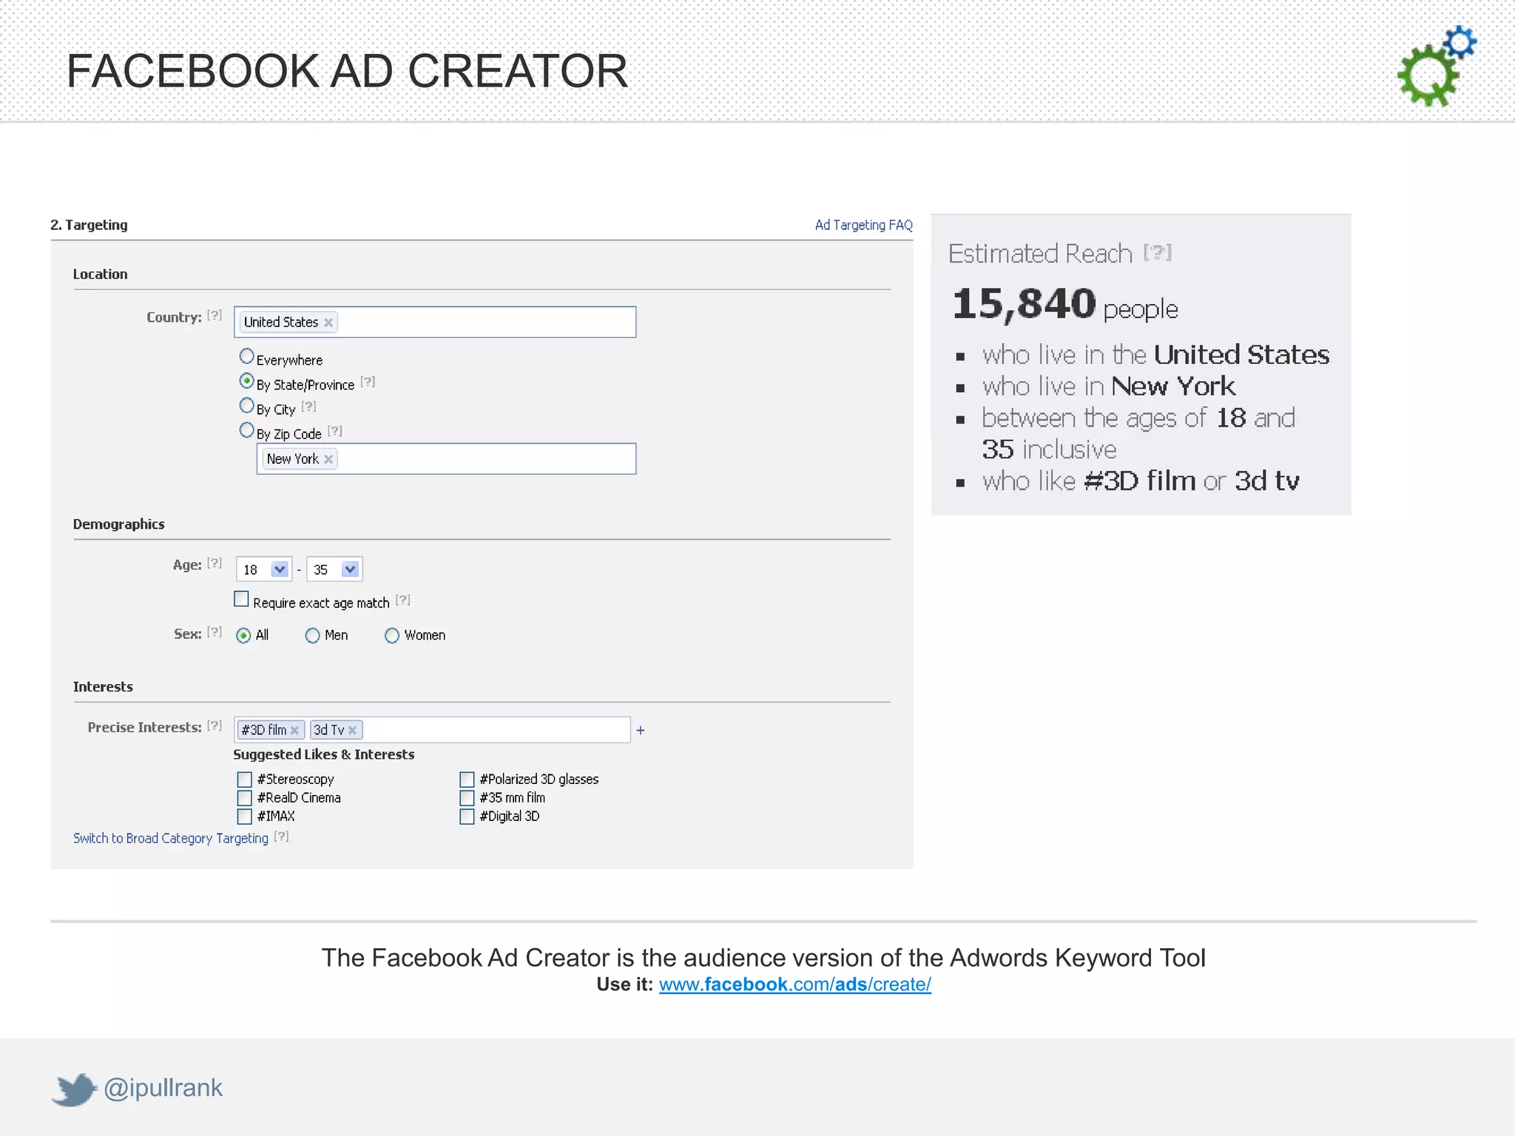Select Women for Sex
The height and width of the screenshot is (1136, 1515).
(392, 636)
